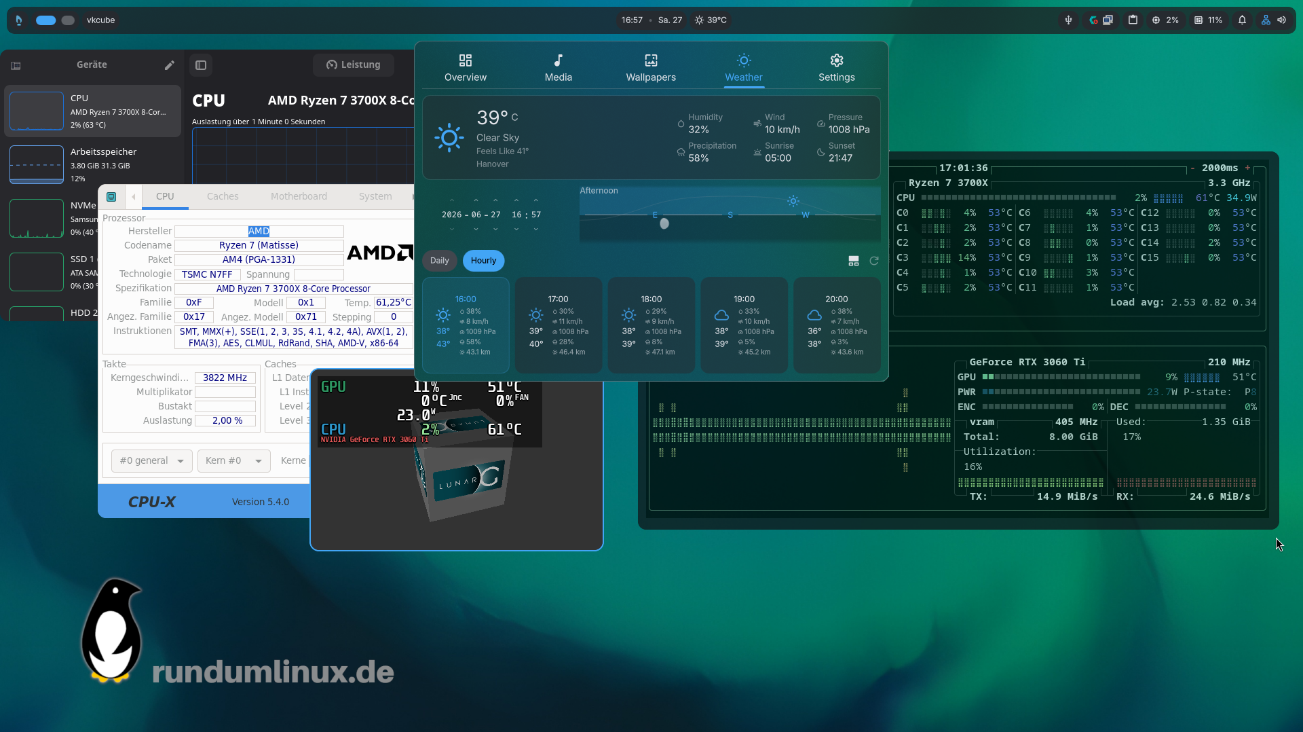Select the CPU device in the Geräte list
This screenshot has width=1303, height=732.
pos(93,111)
